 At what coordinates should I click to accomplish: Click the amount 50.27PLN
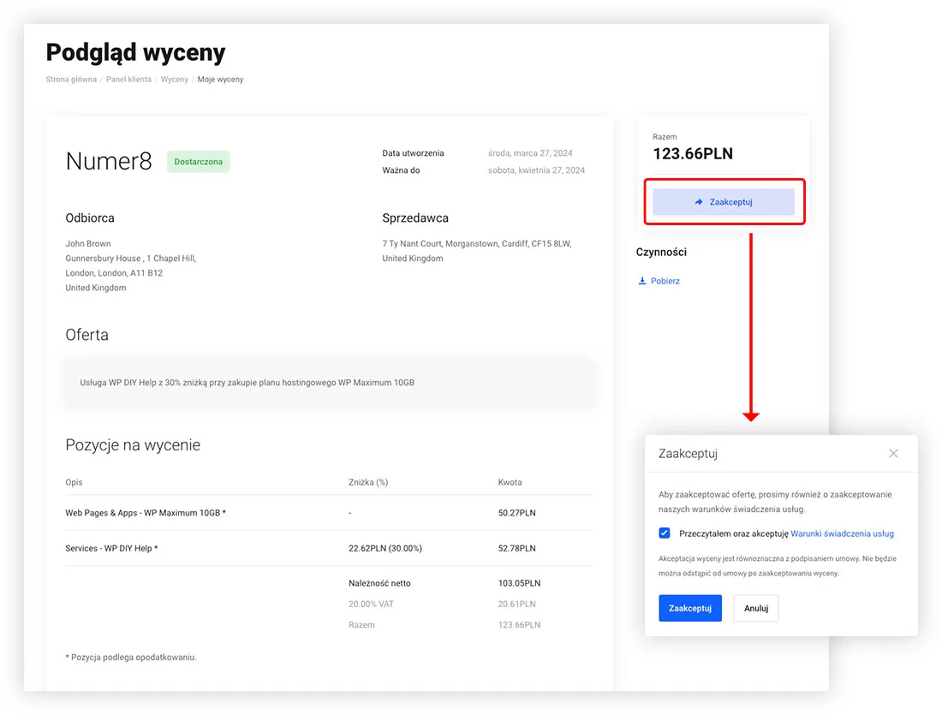pos(516,513)
